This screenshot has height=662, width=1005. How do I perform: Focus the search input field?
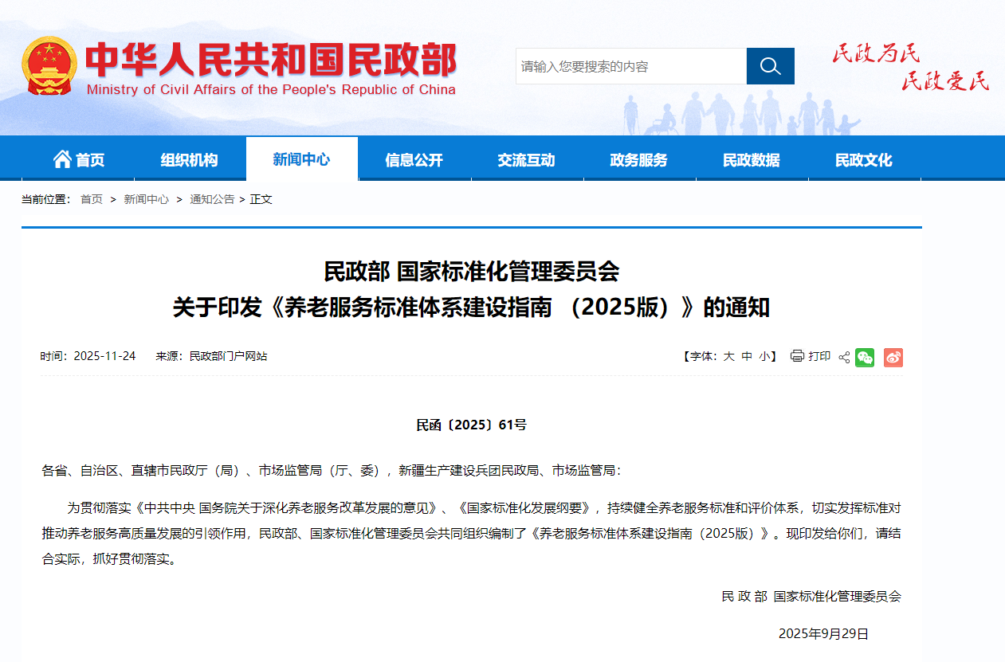[630, 66]
